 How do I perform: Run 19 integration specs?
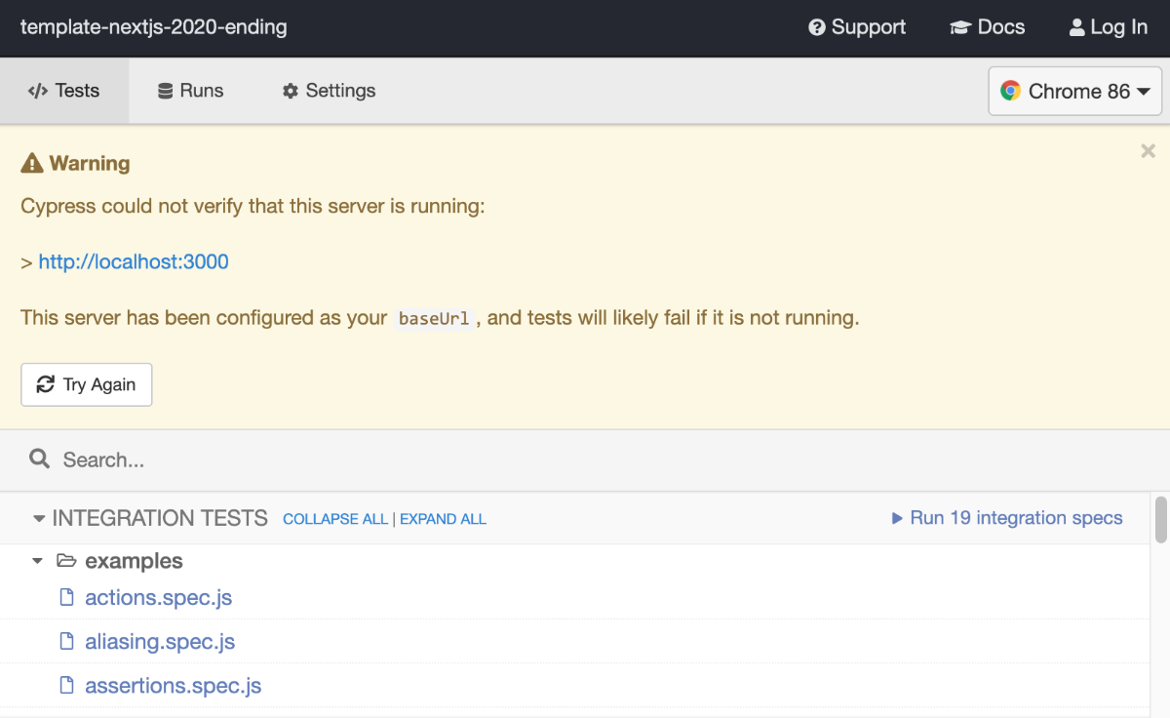click(1007, 518)
